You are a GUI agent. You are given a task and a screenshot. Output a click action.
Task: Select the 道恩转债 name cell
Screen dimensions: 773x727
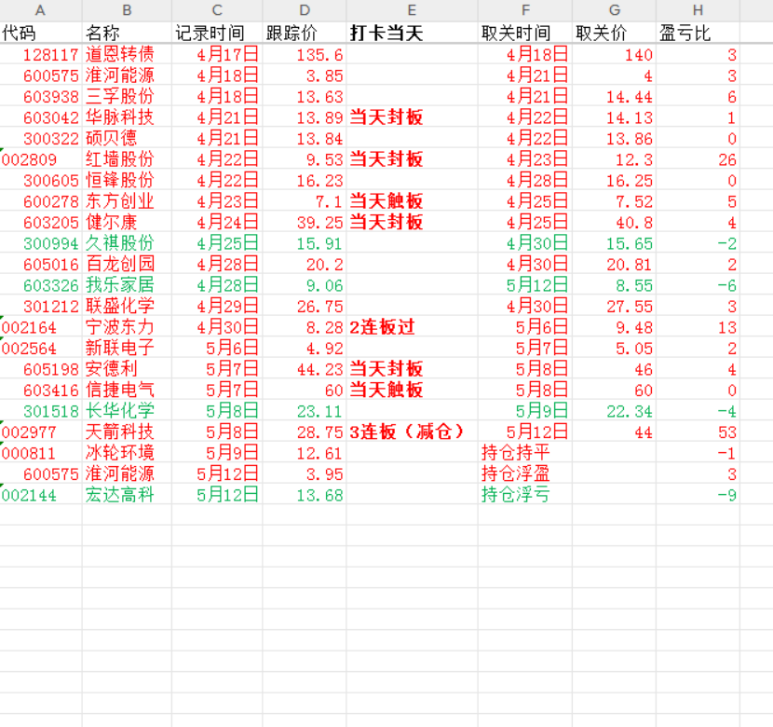tap(127, 54)
